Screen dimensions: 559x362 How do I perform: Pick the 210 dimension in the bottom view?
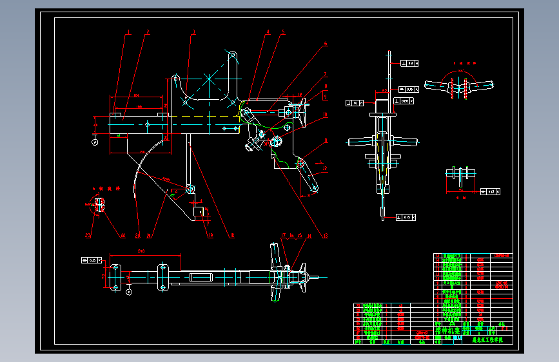141,251
